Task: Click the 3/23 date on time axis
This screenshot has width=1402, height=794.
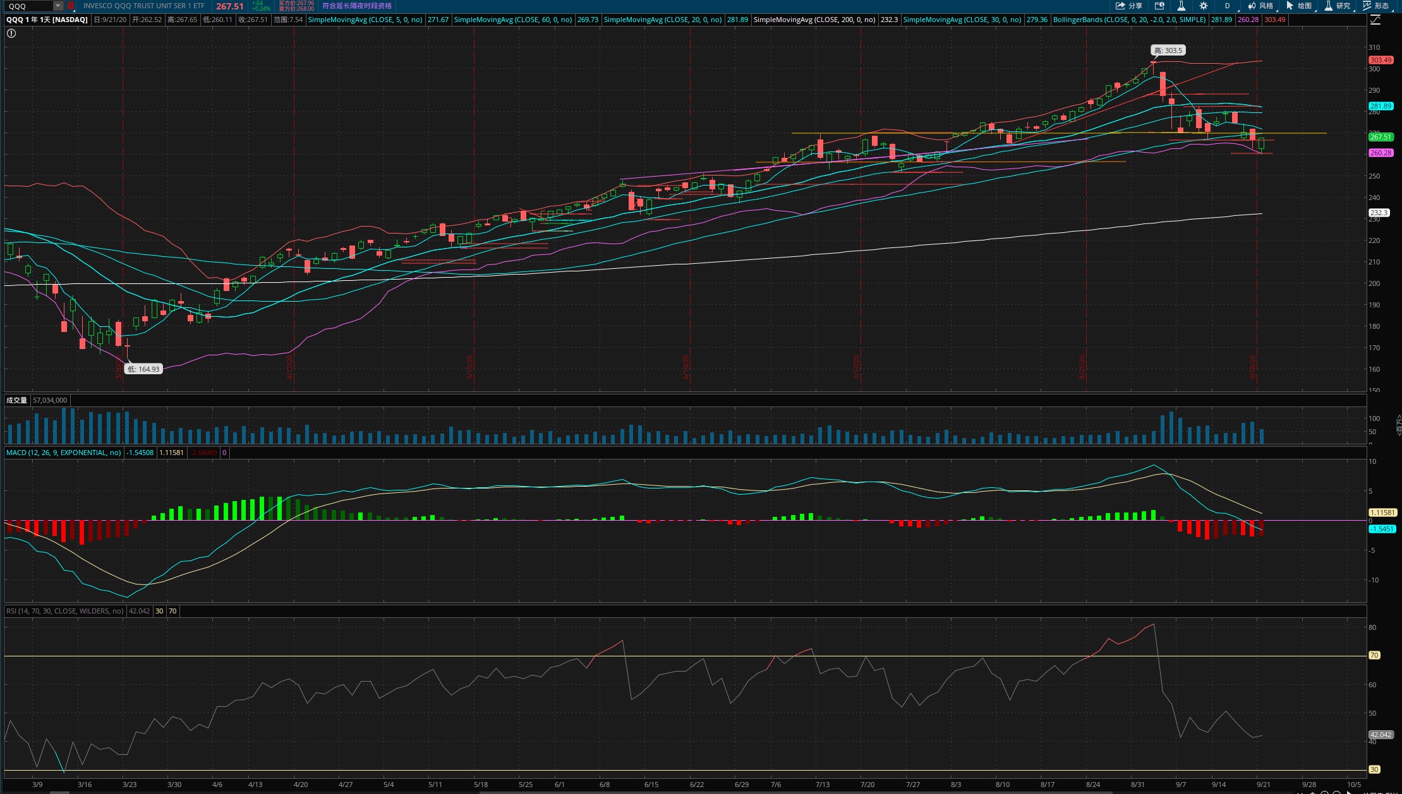Action: 130,785
